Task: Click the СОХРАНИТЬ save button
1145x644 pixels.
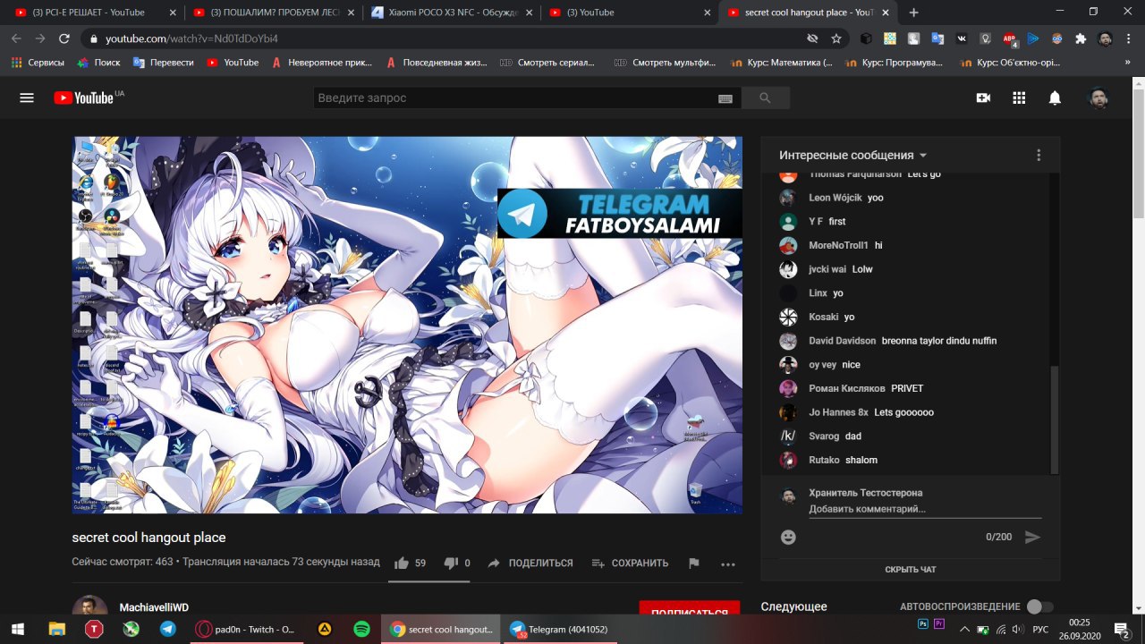Action: 630,563
